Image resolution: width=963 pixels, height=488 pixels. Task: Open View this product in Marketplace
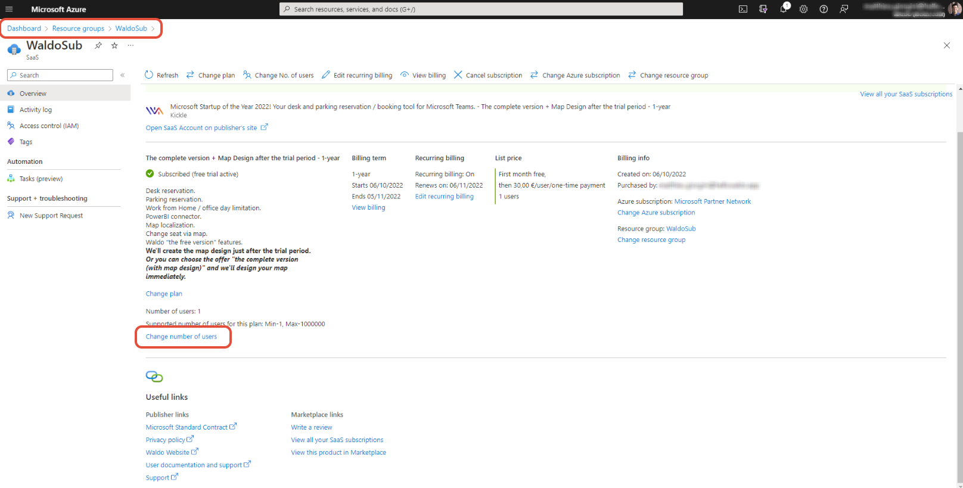point(338,452)
